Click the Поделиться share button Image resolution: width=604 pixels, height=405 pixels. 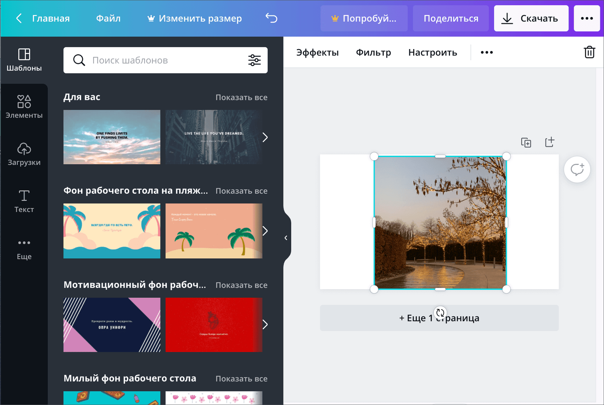(x=451, y=18)
